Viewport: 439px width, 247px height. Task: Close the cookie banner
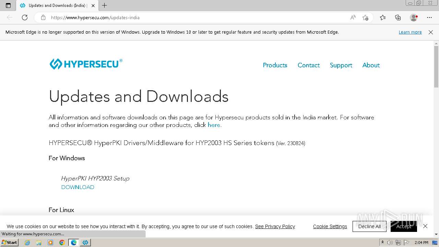(x=425, y=226)
